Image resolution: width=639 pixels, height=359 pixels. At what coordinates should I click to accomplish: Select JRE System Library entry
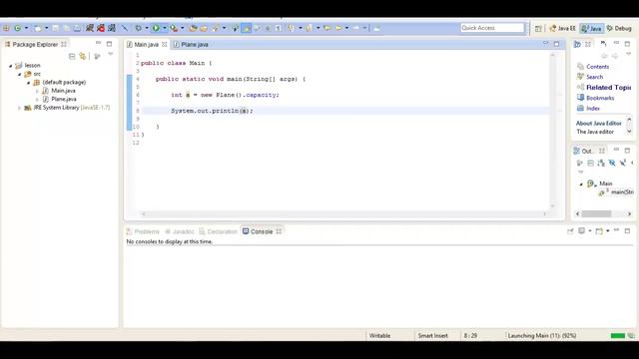(x=67, y=108)
